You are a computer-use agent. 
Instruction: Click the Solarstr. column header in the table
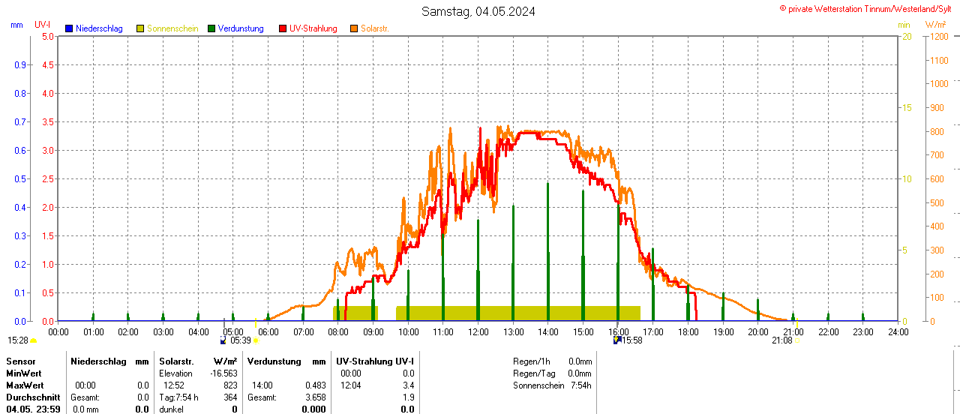tap(176, 361)
